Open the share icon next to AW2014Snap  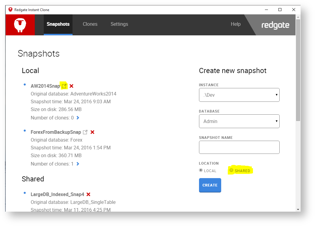pyautogui.click(x=64, y=86)
